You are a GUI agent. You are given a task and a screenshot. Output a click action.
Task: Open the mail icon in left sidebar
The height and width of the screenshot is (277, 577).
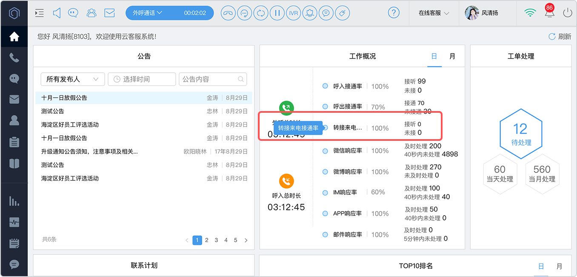[14, 100]
